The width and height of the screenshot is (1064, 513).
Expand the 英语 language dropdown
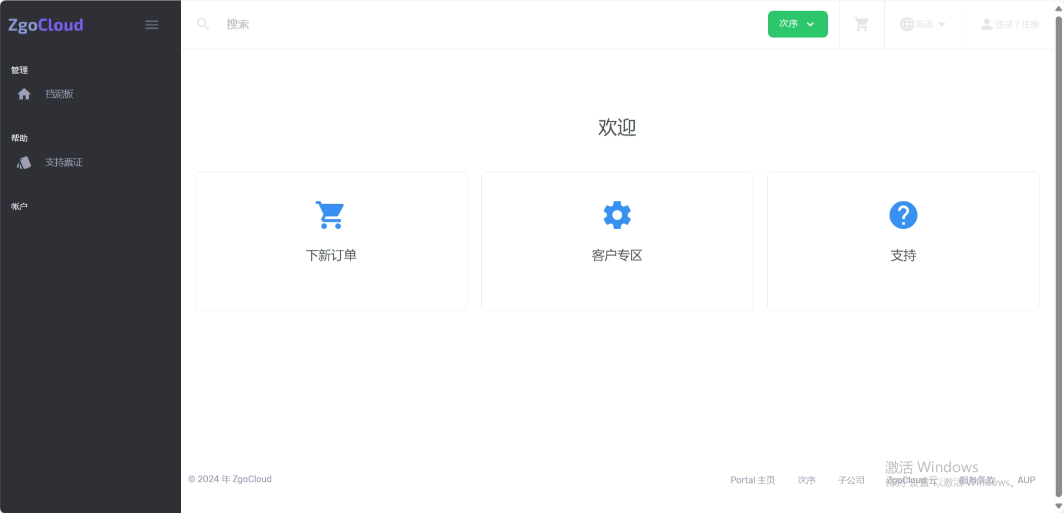924,23
